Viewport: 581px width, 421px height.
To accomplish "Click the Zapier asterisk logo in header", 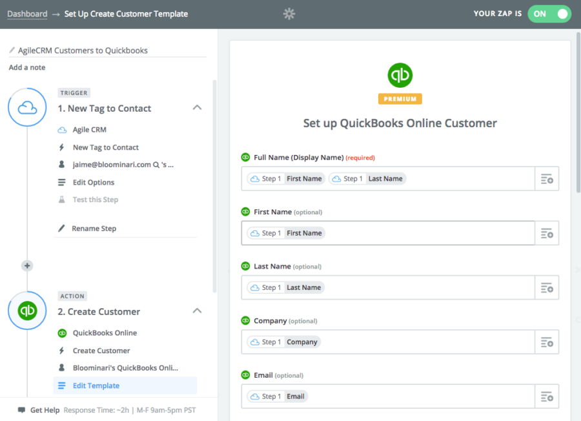I will [289, 14].
